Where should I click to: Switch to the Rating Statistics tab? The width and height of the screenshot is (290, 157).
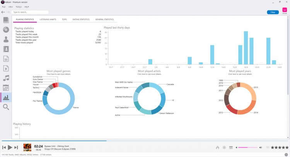click(81, 19)
